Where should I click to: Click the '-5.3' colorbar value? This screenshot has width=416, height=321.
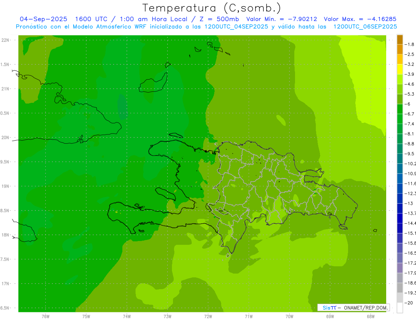coord(410,94)
